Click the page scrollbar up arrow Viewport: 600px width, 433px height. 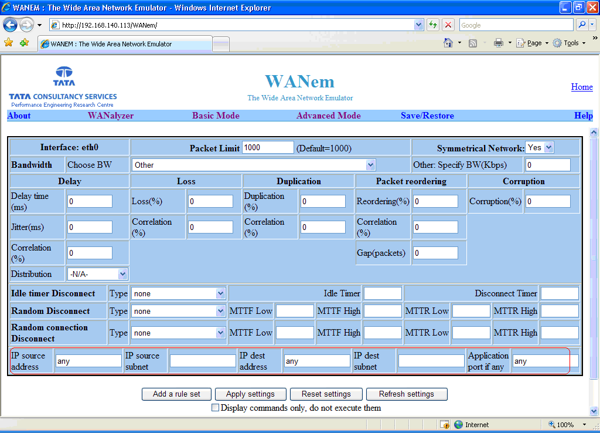tap(594, 132)
